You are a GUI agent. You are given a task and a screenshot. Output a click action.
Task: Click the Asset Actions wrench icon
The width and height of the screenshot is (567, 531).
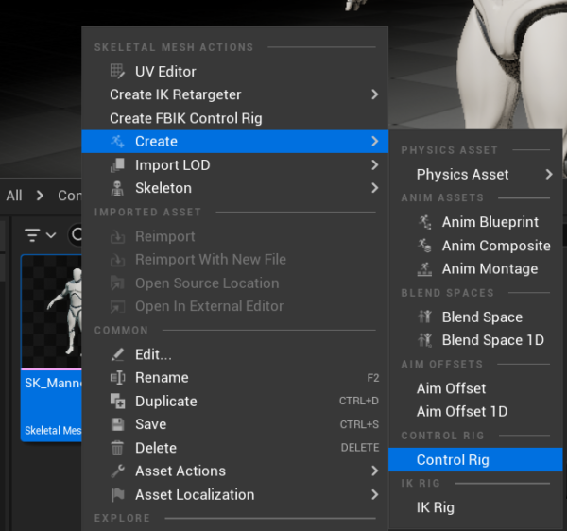point(117,471)
